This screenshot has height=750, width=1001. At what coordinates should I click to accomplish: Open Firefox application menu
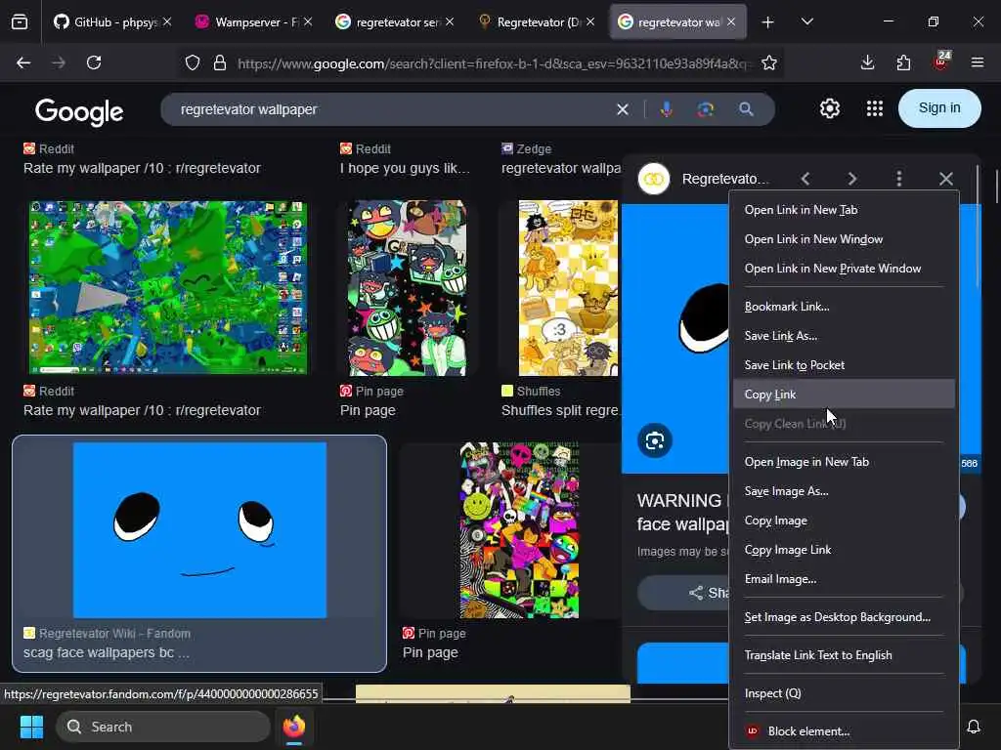978,62
